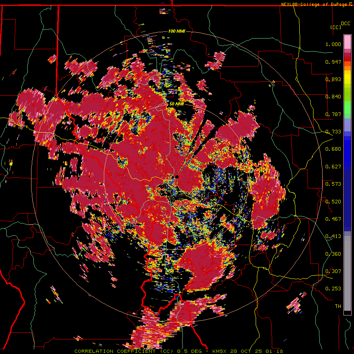
Task: Click the 0.520 scale value
Action: click(x=333, y=201)
